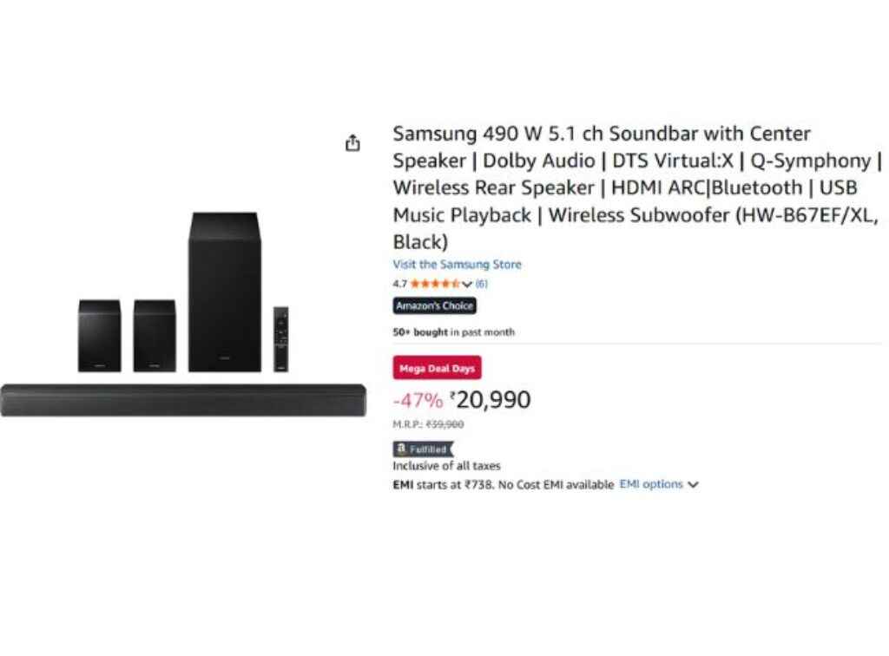The height and width of the screenshot is (656, 889).
Task: Click the Amazon's Choice badge
Action: click(x=434, y=305)
